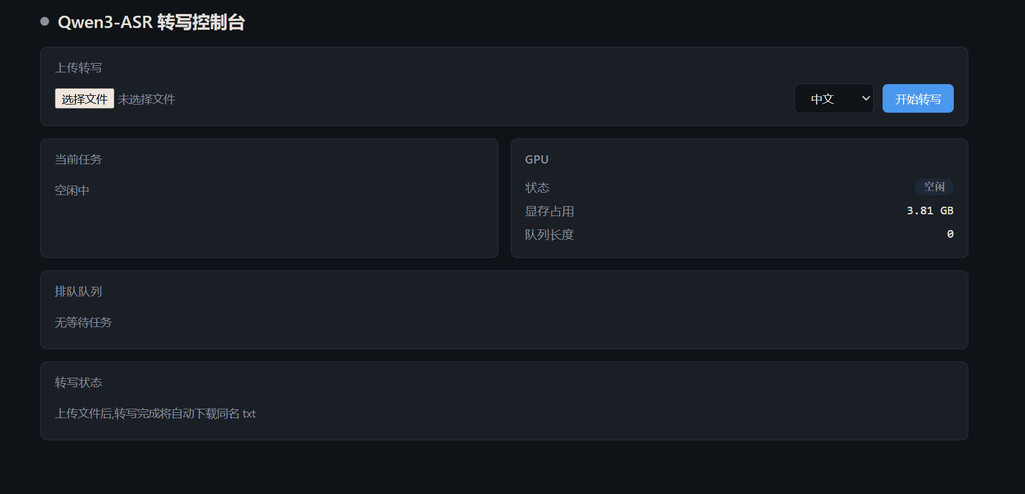
Task: Click the auto-download txt hint message
Action: (155, 413)
